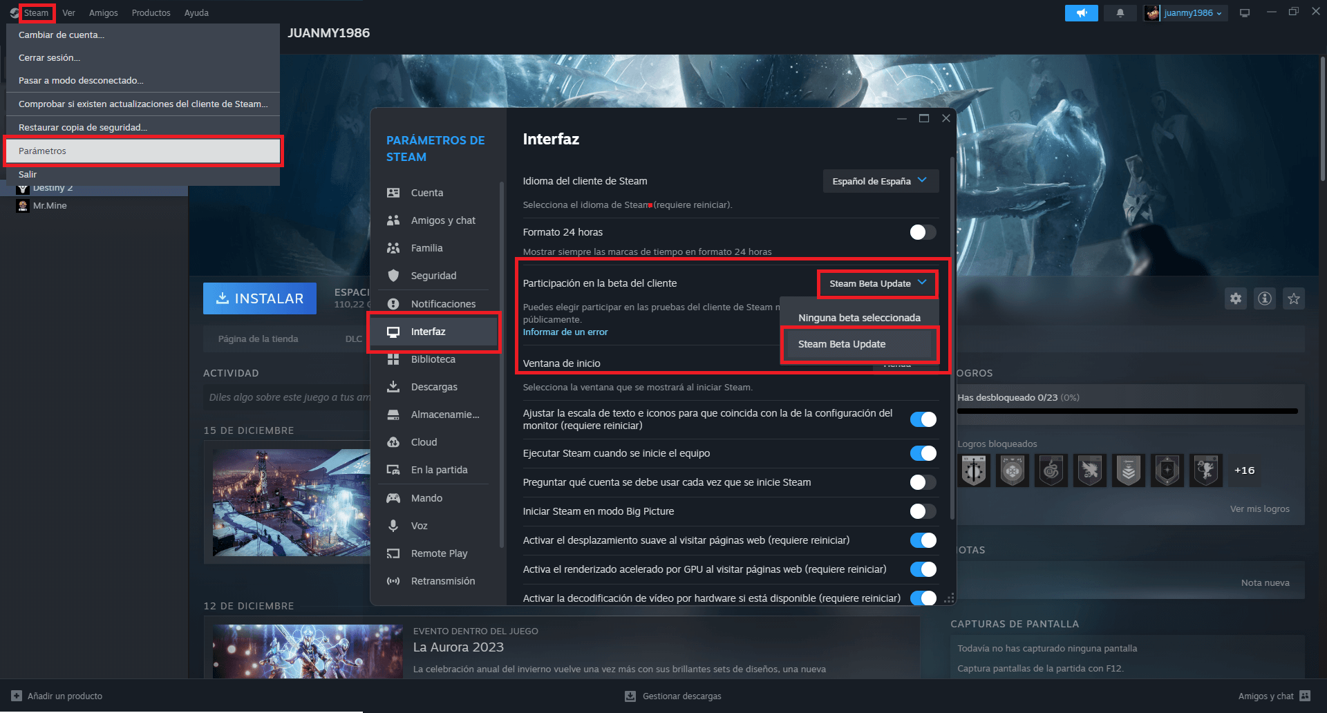This screenshot has width=1327, height=713.
Task: Click Añadir un producto plus icon
Action: (x=17, y=696)
